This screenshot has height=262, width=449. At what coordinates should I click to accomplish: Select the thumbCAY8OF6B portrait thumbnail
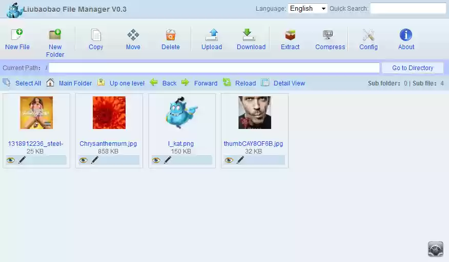(255, 113)
